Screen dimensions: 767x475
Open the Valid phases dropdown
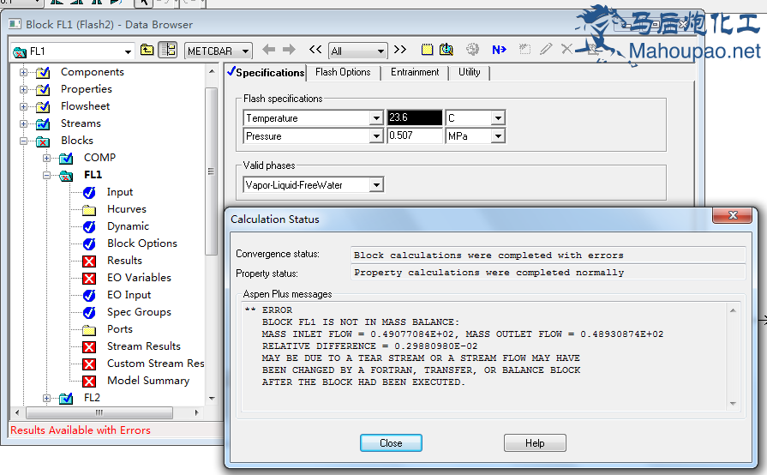click(376, 184)
